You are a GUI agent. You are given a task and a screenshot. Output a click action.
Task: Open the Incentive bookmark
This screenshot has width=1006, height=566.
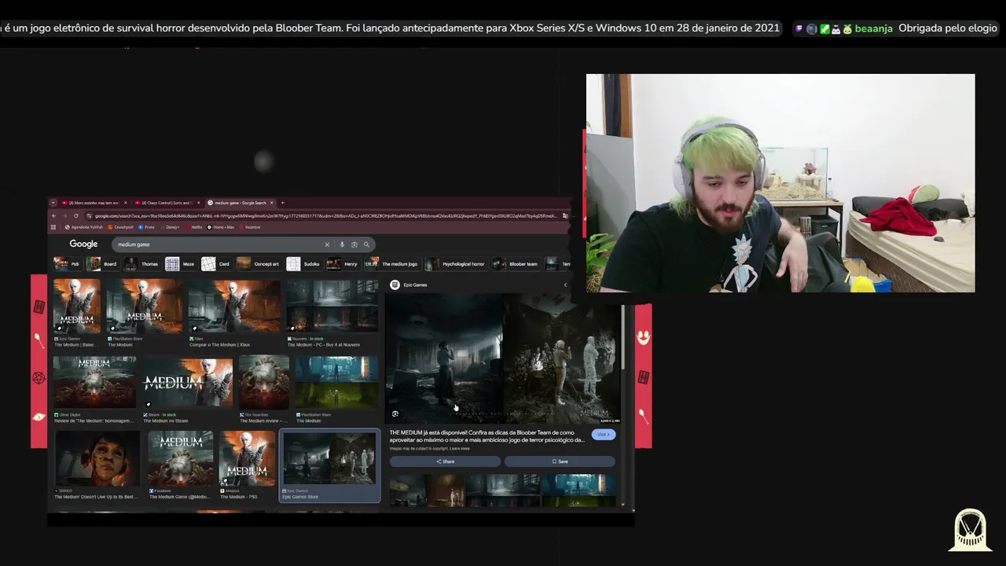point(250,227)
